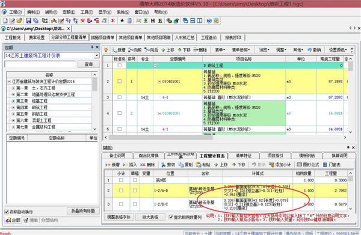The width and height of the screenshot is (361, 235).
Task: Click the tile windows vertically icon
Action: point(200,20)
